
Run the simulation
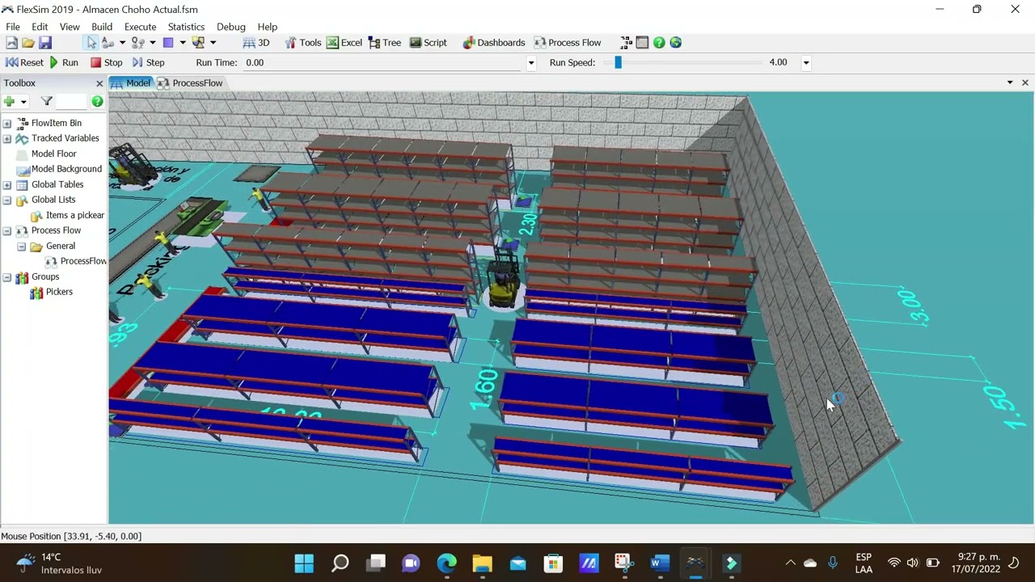click(64, 63)
